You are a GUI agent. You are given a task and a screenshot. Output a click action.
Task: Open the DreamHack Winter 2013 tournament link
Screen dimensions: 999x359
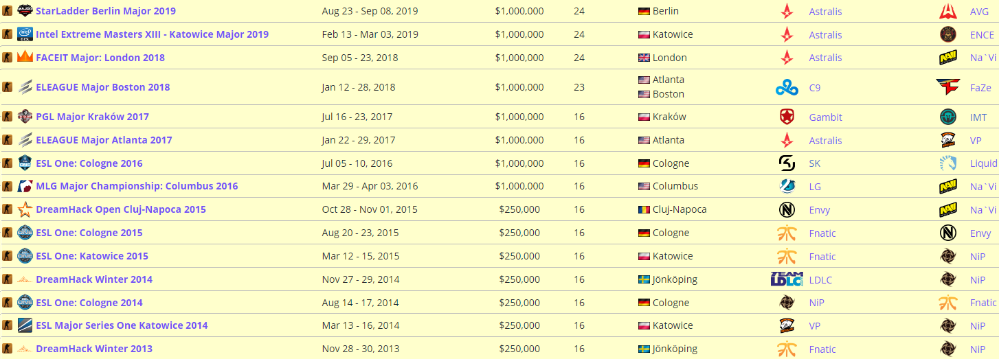pyautogui.click(x=94, y=349)
